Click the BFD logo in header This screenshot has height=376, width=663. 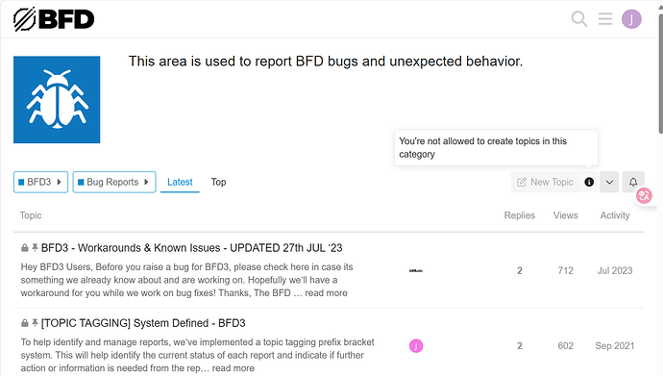tap(54, 19)
